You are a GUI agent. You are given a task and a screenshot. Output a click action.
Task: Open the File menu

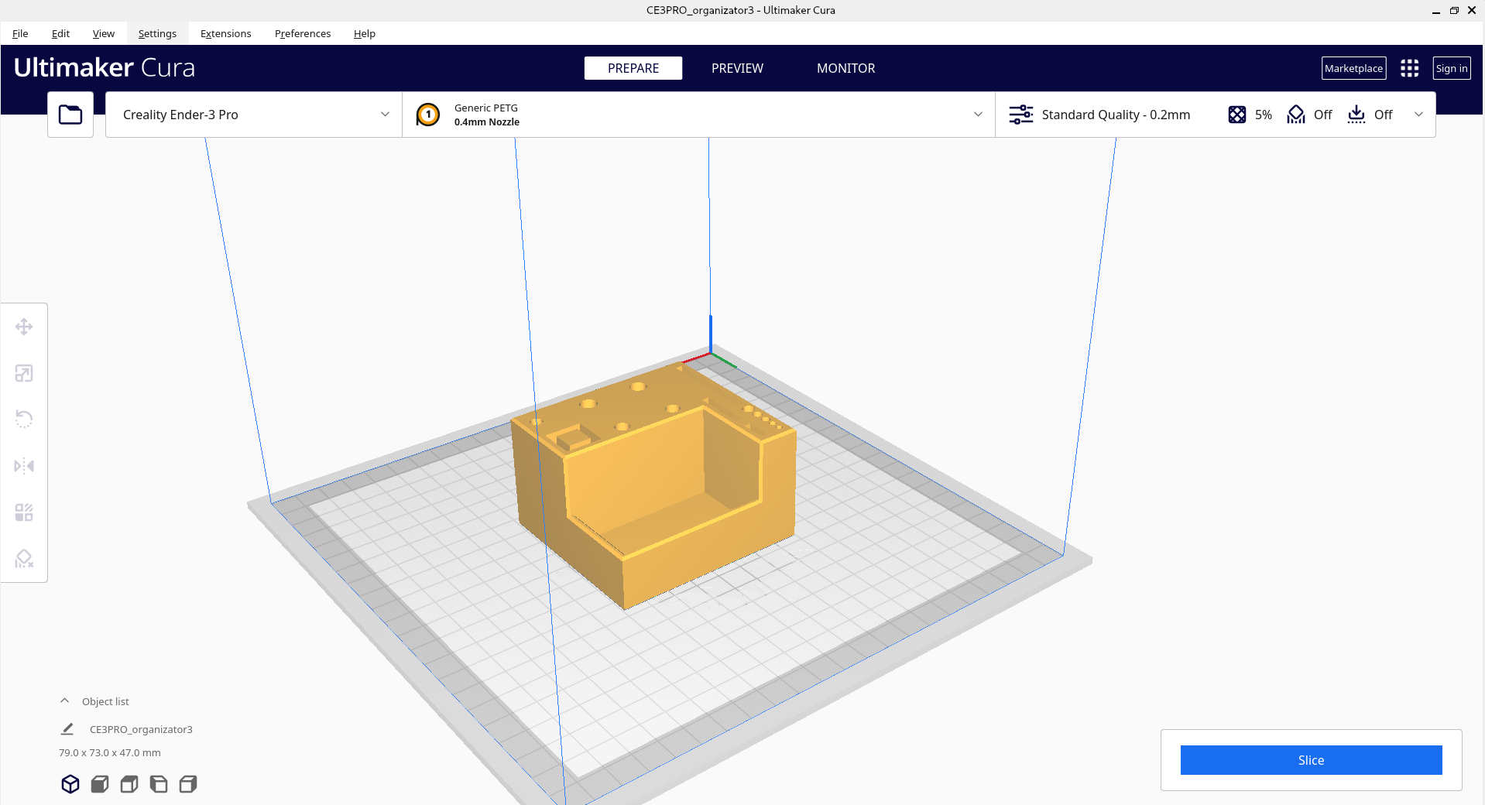point(20,33)
